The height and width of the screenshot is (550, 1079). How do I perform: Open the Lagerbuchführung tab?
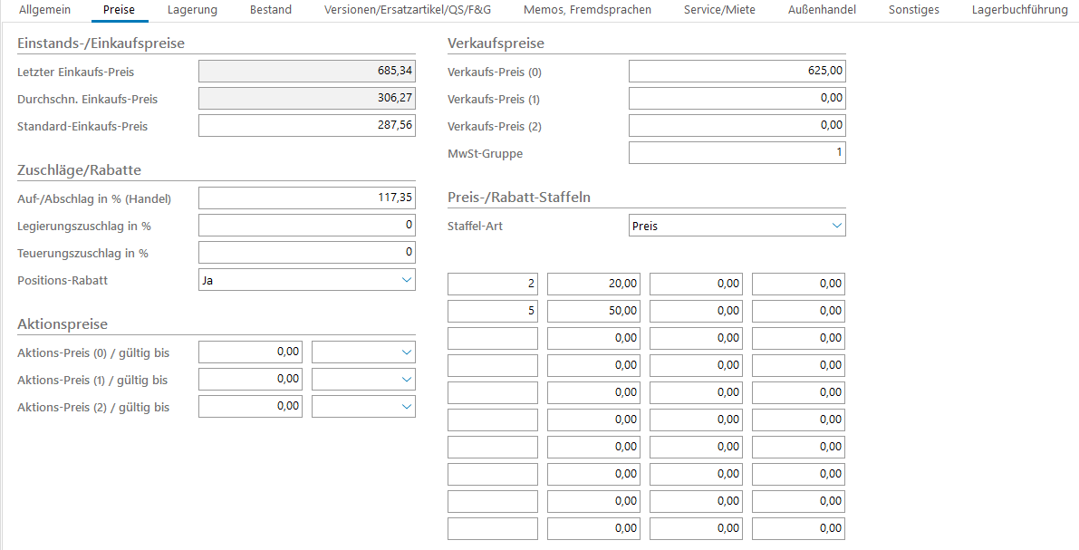click(1019, 10)
